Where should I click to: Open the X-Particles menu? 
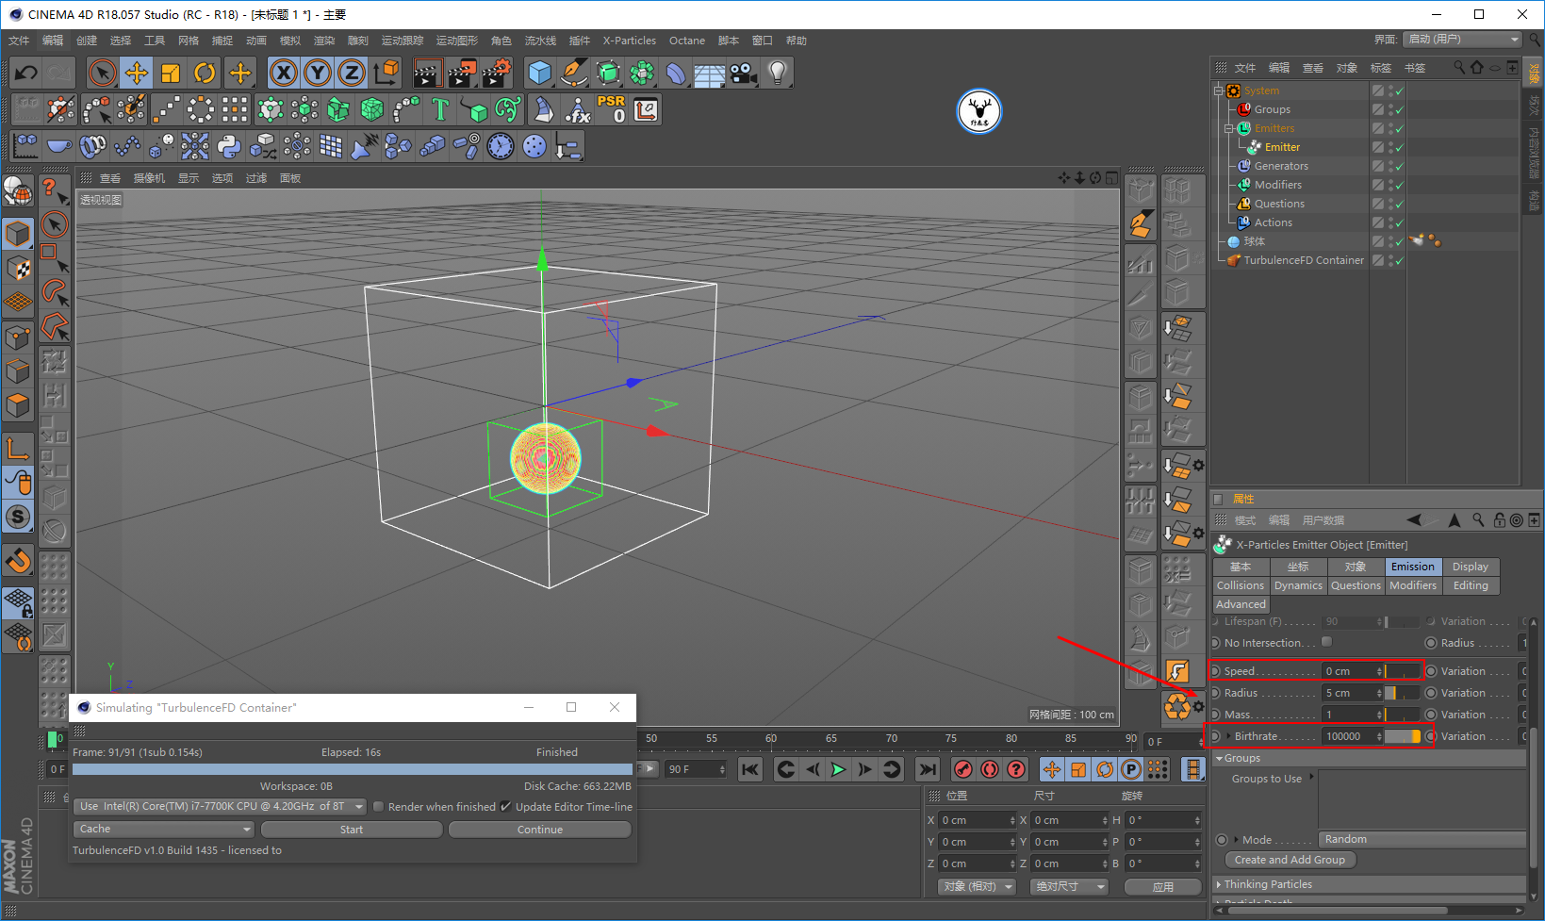click(630, 41)
